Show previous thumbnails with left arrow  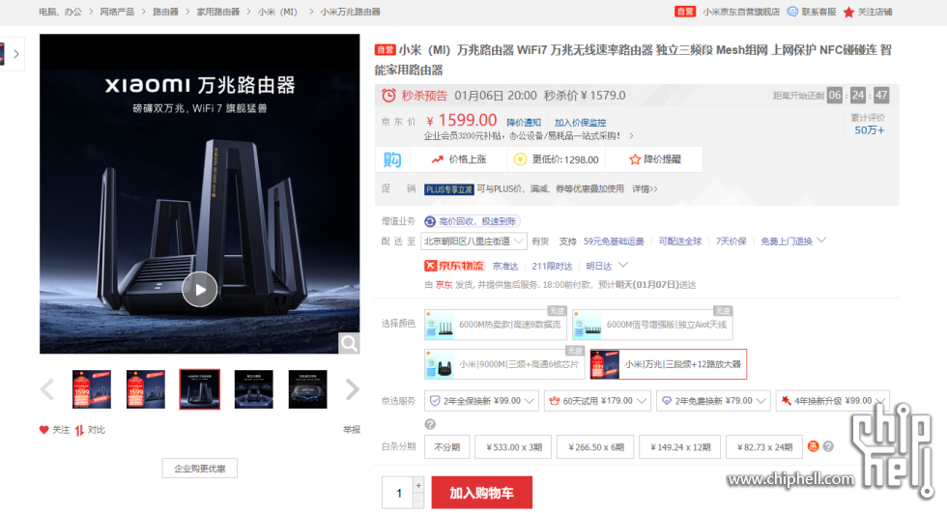click(x=47, y=389)
